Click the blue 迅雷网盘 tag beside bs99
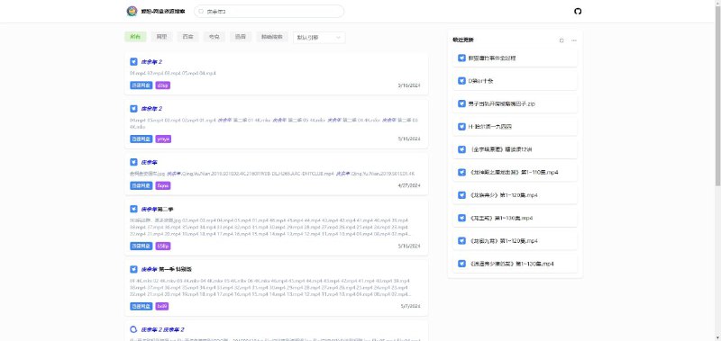 [141, 306]
